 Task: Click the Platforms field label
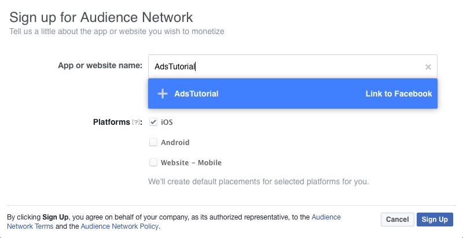[x=112, y=122]
